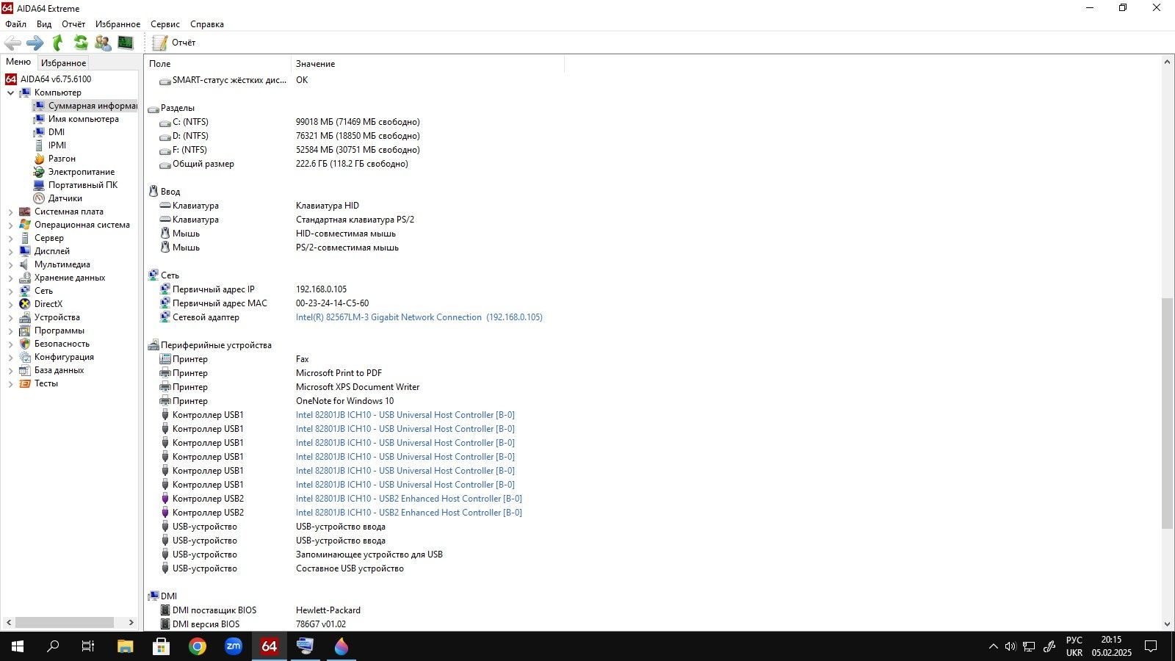Click the volume icon in system tray
The width and height of the screenshot is (1175, 661).
pos(1010,646)
